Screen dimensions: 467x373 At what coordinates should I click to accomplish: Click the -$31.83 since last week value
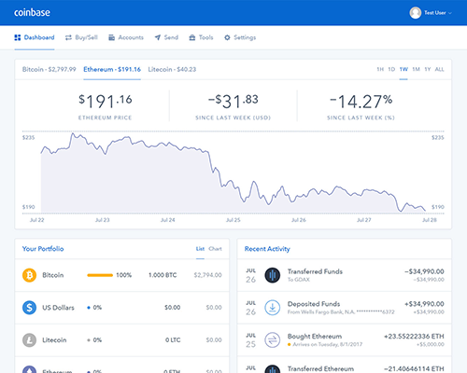point(233,101)
